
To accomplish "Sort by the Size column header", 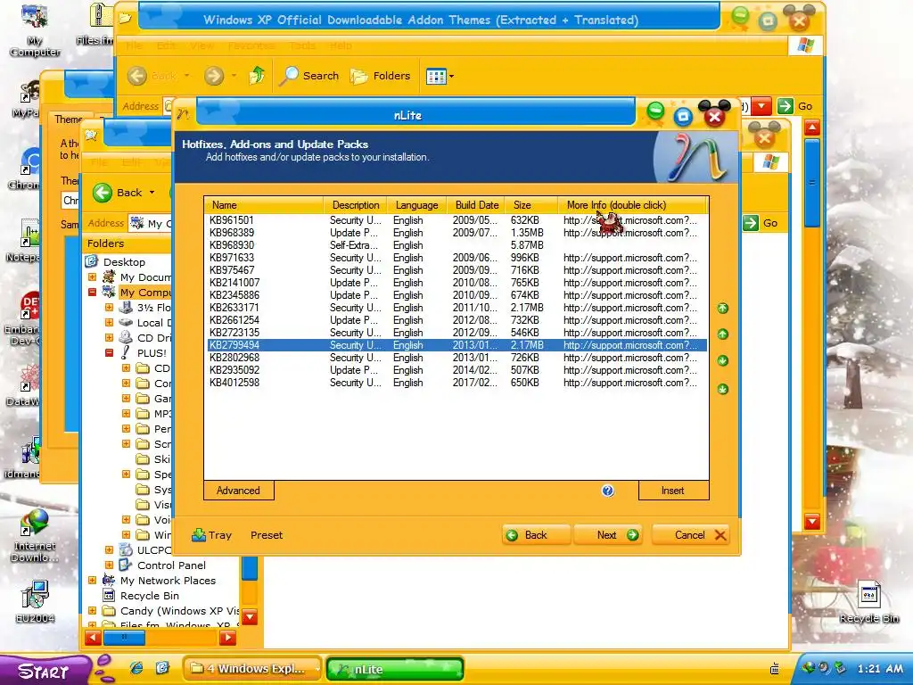I will [x=531, y=205].
